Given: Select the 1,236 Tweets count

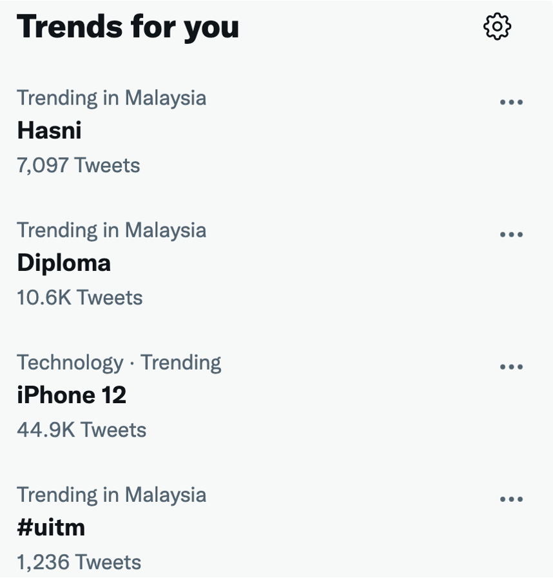Looking at the screenshot, I should (x=79, y=562).
